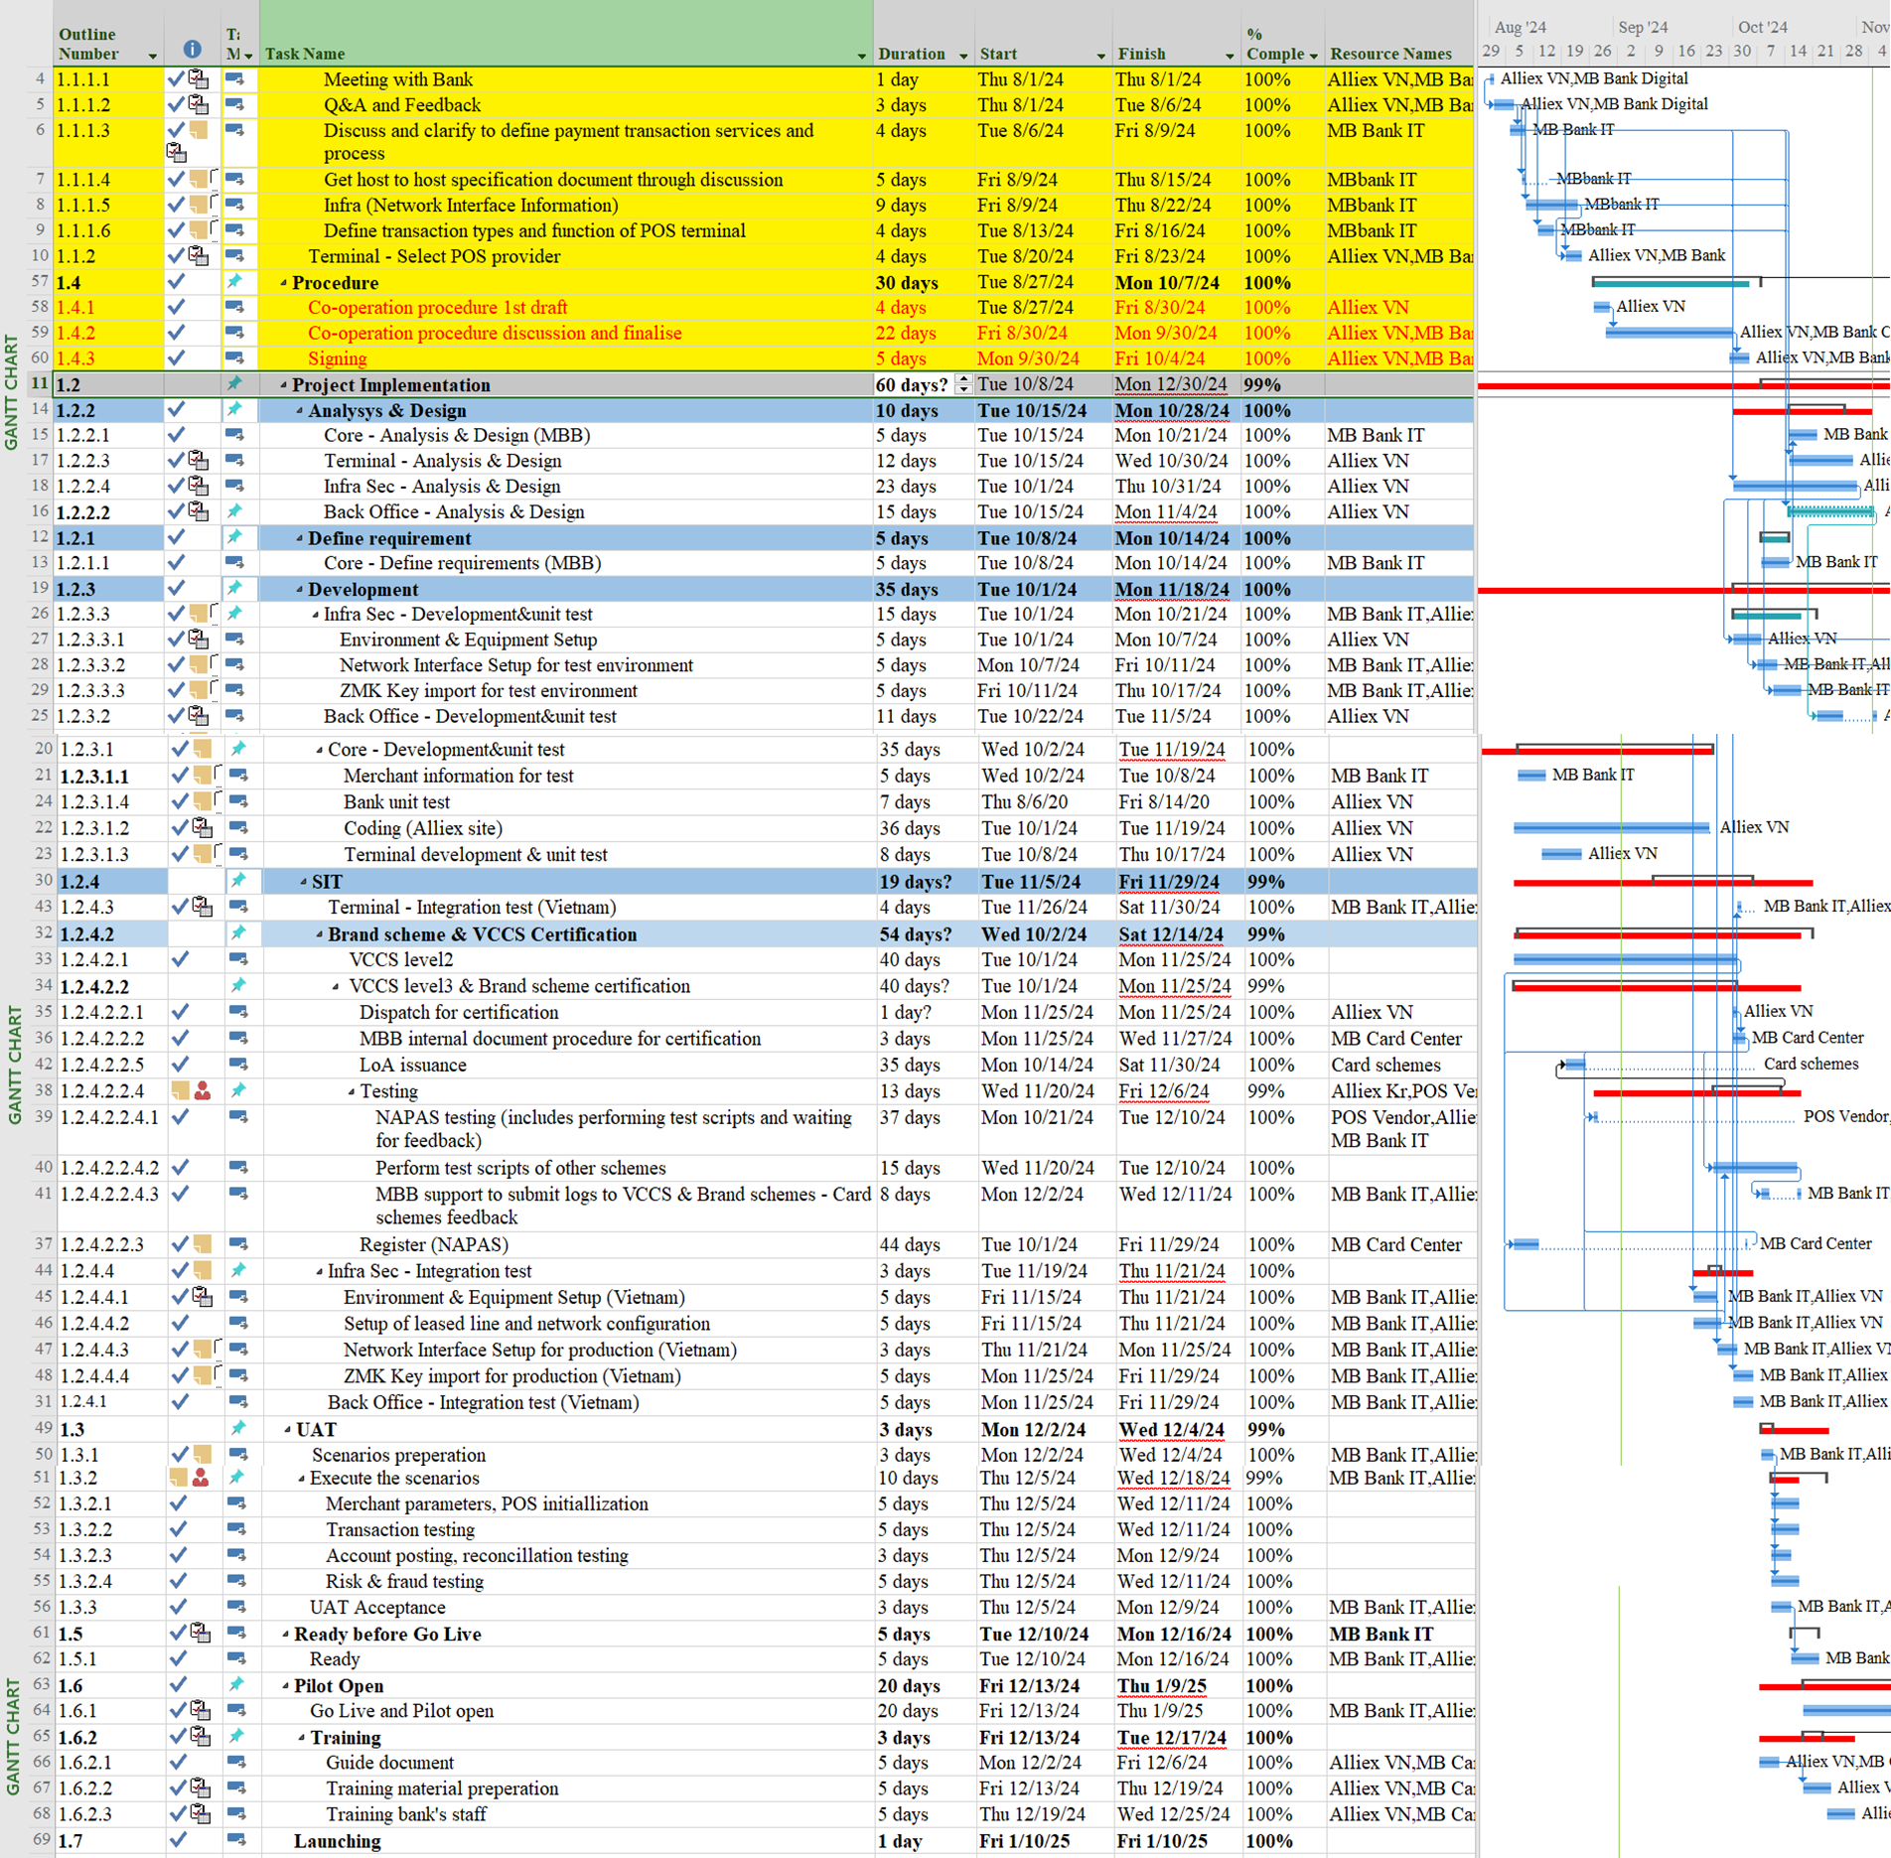Click the 'Mon 12/30/24' finish cell of Project Implementation
1891x1858 pixels.
1176,384
